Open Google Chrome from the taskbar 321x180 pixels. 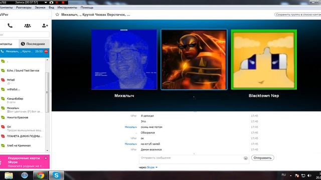41,175
